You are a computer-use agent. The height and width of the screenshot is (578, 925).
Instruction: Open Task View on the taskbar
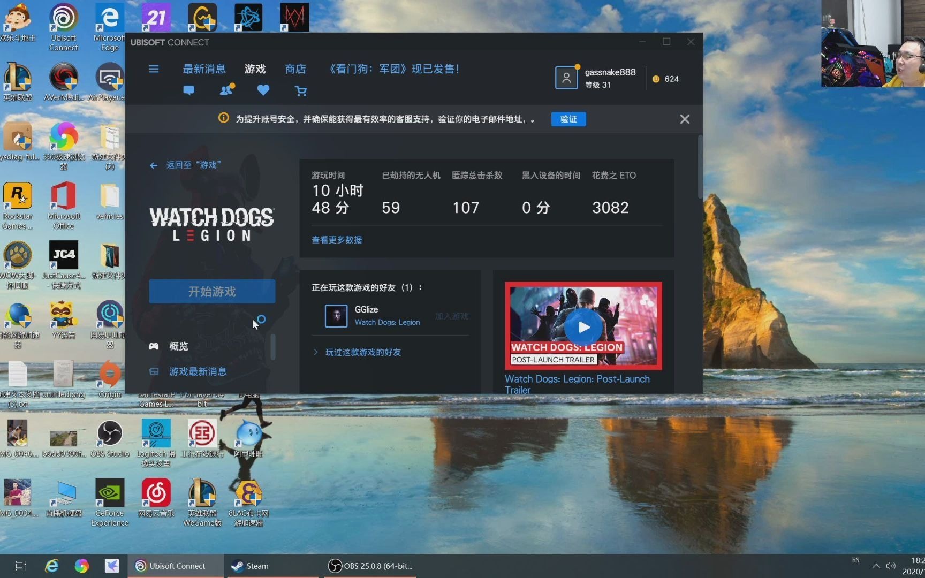[x=20, y=566]
